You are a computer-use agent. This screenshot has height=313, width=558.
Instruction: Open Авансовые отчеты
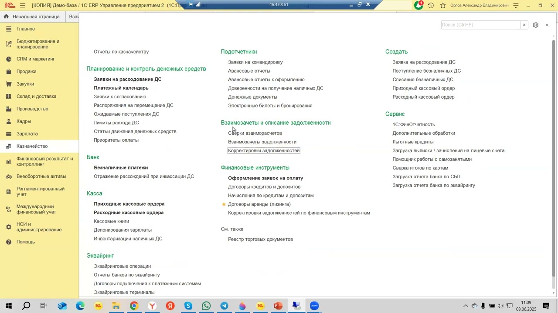pyautogui.click(x=249, y=71)
